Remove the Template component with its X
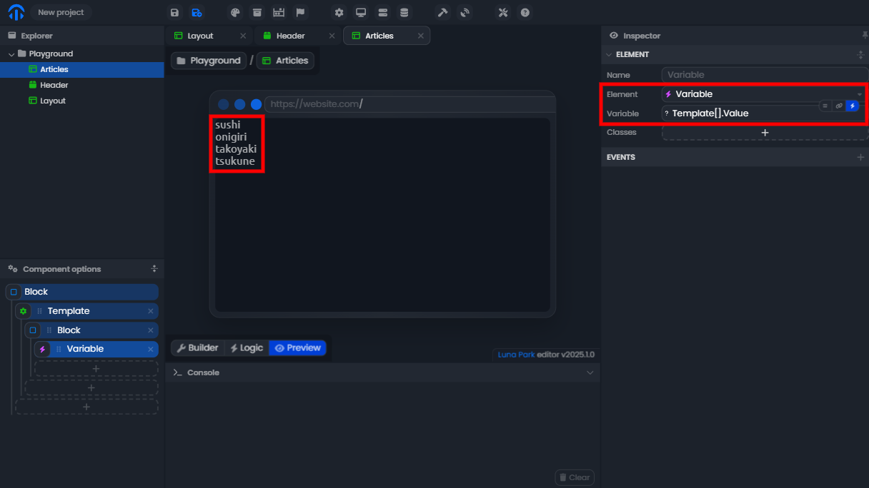 coord(151,311)
